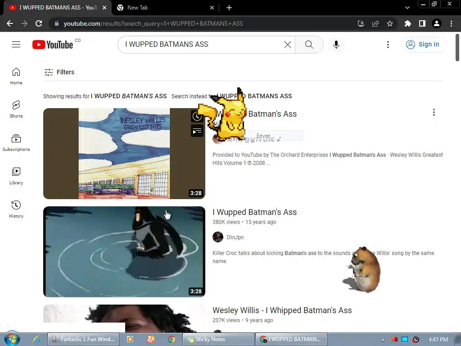Launch Internet Explorer from taskbar
The width and height of the screenshot is (461, 346).
pos(36,339)
